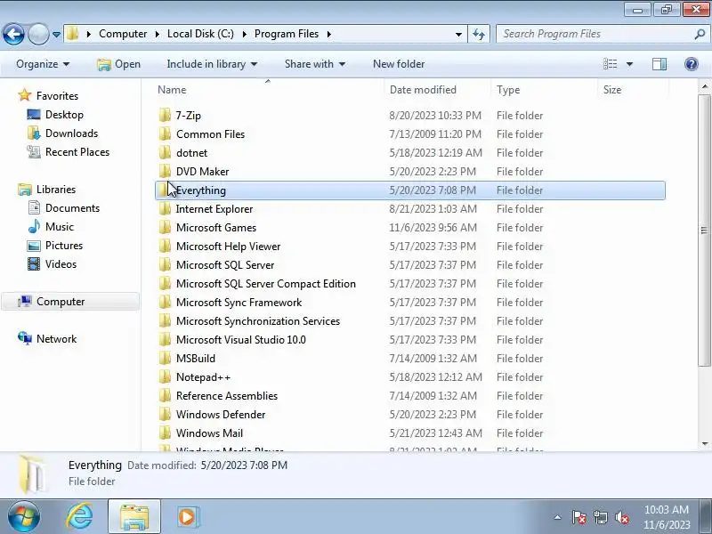Image resolution: width=712 pixels, height=534 pixels.
Task: Click Program Files breadcrumb segment
Action: point(286,34)
